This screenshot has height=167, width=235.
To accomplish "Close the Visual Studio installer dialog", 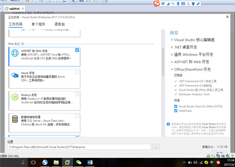I will point(227,17).
